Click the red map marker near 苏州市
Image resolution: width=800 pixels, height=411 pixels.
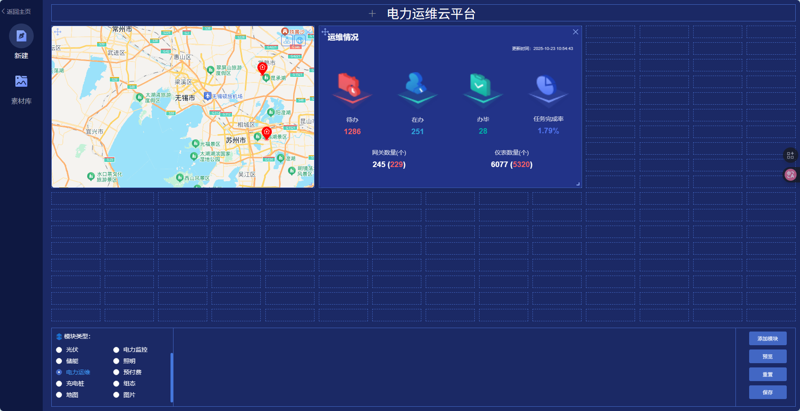pos(267,131)
